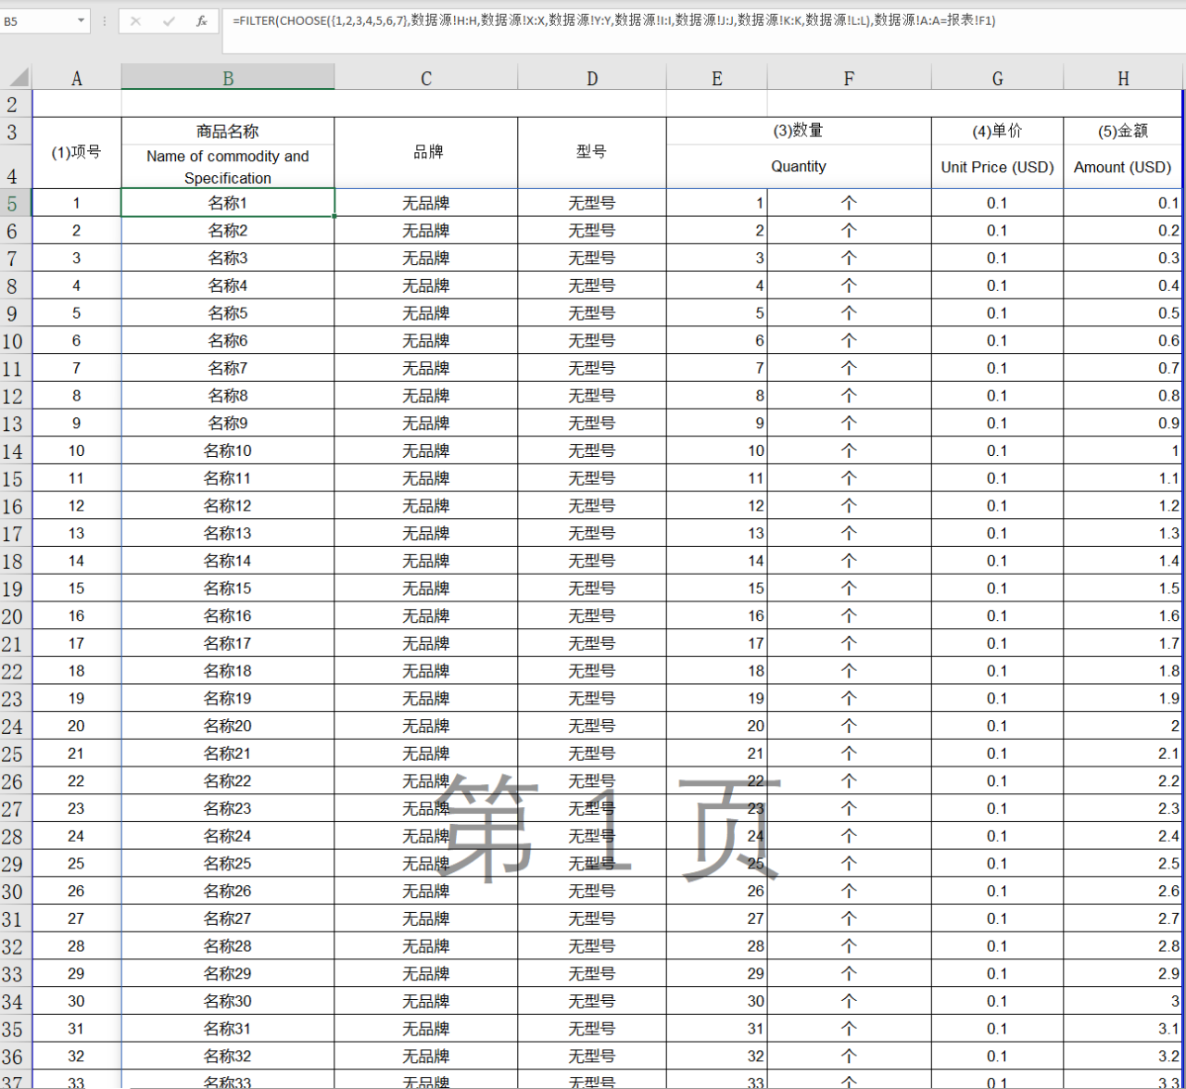Screen dimensions: 1186x1089
Task: Click the '(4)单价' header cell
Action: [997, 131]
